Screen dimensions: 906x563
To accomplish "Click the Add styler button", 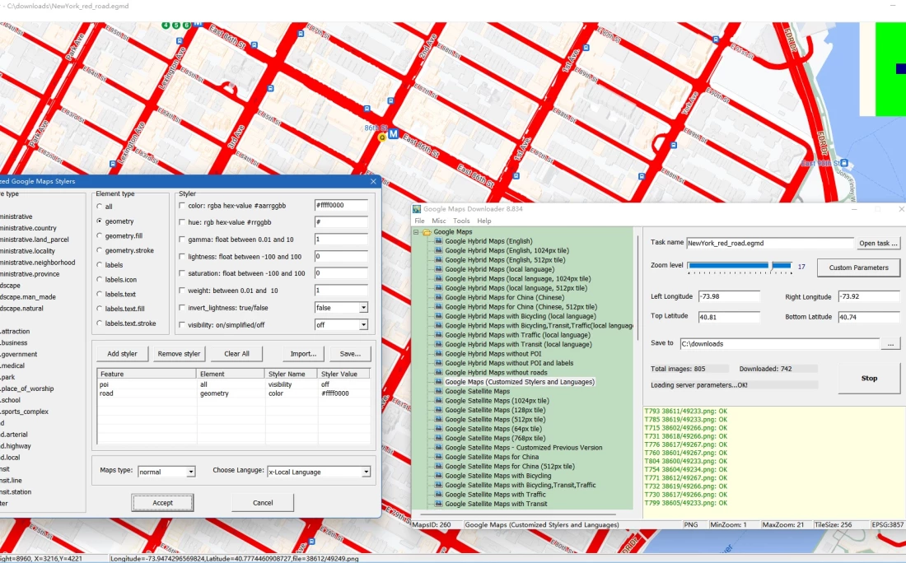I will (x=122, y=354).
